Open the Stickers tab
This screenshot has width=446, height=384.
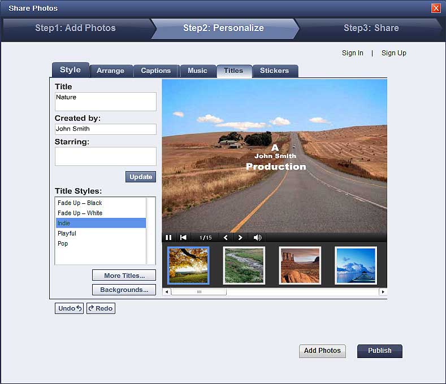[x=275, y=71]
